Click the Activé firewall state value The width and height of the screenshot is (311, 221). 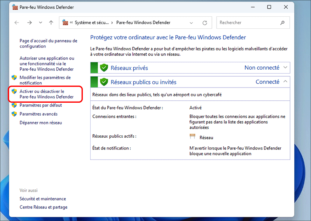196,108
